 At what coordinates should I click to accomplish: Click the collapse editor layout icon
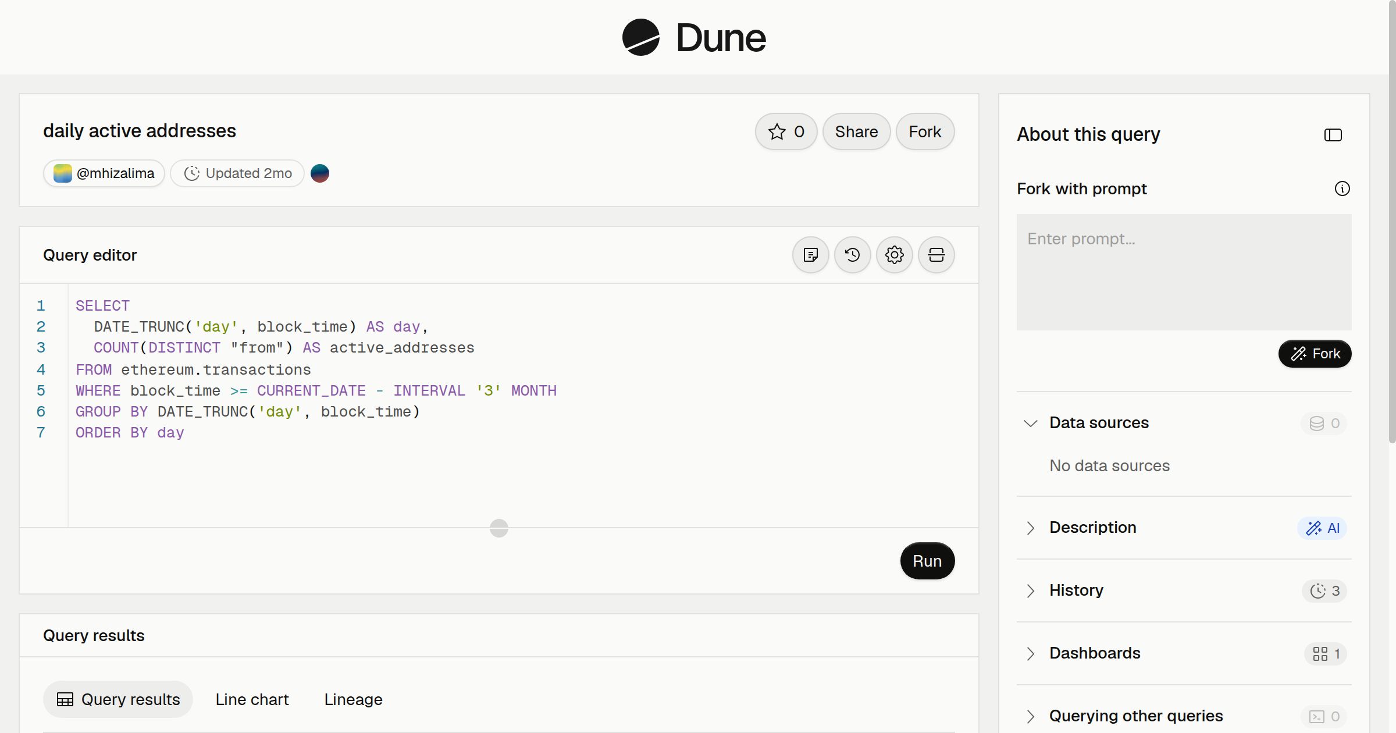(x=936, y=255)
